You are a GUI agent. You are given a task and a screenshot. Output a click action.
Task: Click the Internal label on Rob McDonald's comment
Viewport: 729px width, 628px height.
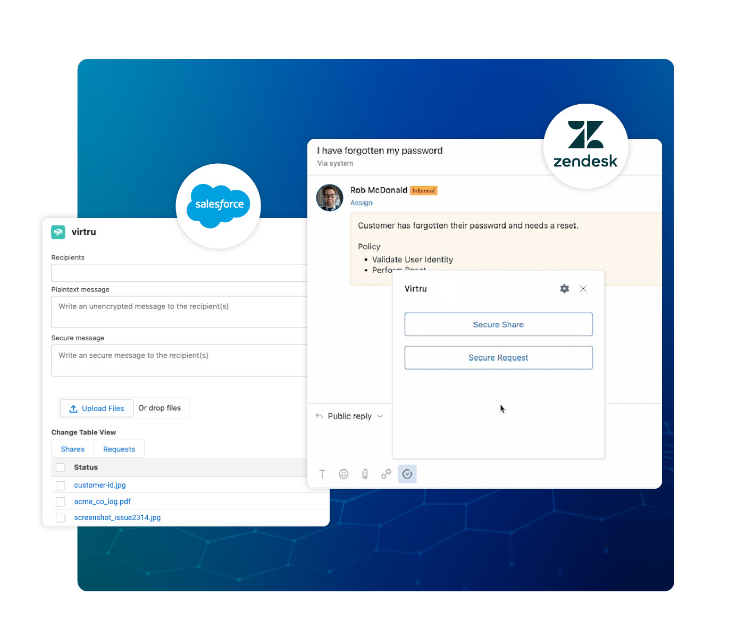coord(423,190)
